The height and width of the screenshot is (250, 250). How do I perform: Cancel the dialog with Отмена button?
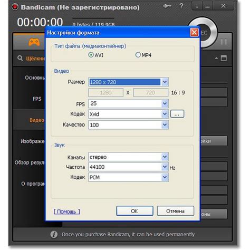(175, 211)
